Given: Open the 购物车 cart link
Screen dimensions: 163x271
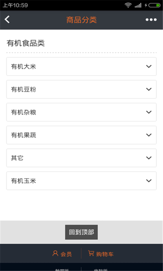Looking at the screenshot, I should (101, 254).
